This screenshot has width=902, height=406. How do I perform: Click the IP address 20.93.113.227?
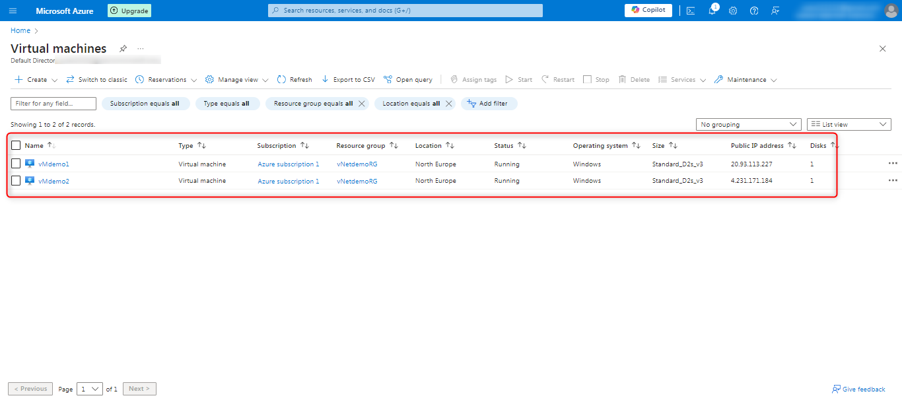tap(751, 164)
